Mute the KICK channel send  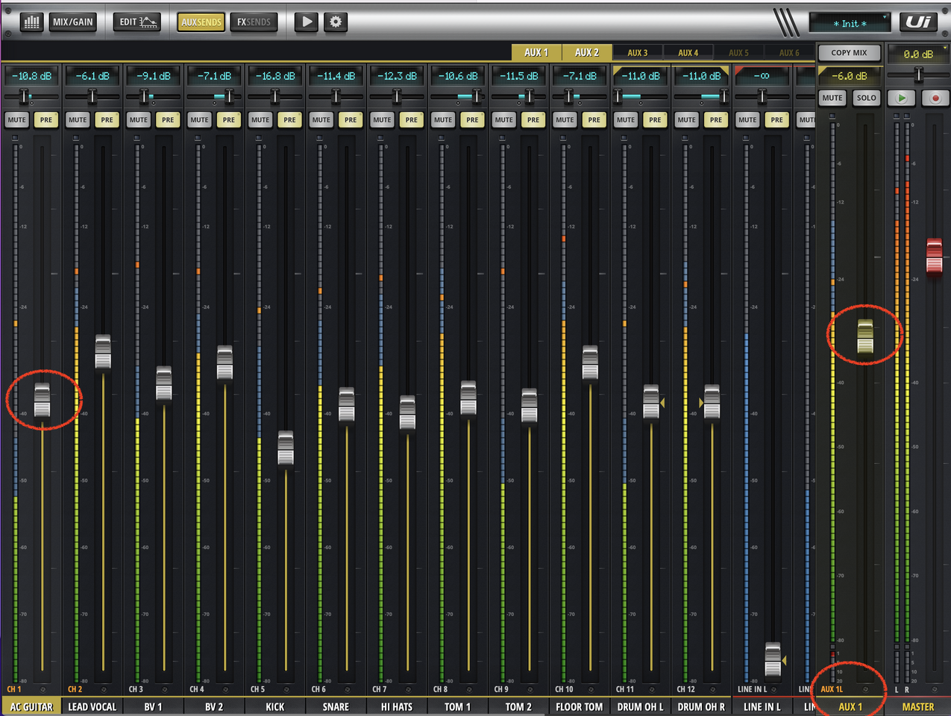tap(260, 119)
